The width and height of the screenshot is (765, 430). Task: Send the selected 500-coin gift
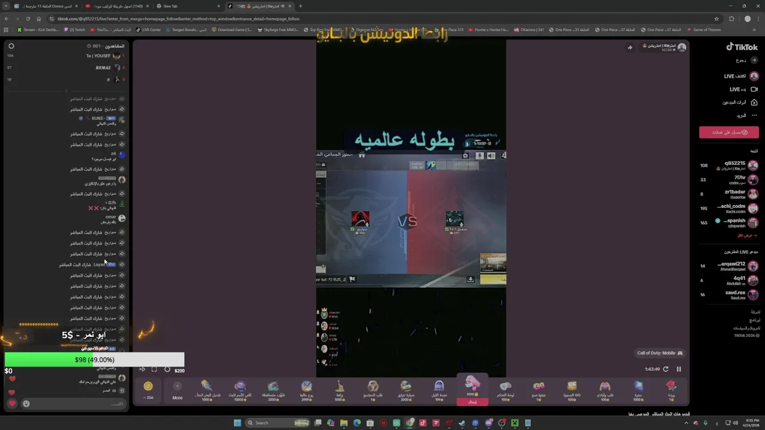click(472, 402)
